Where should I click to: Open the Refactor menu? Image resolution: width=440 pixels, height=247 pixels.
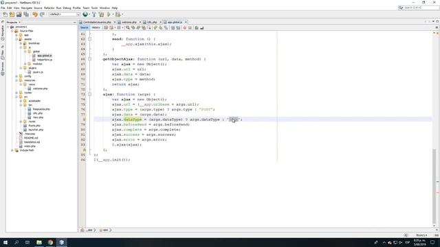click(x=49, y=8)
